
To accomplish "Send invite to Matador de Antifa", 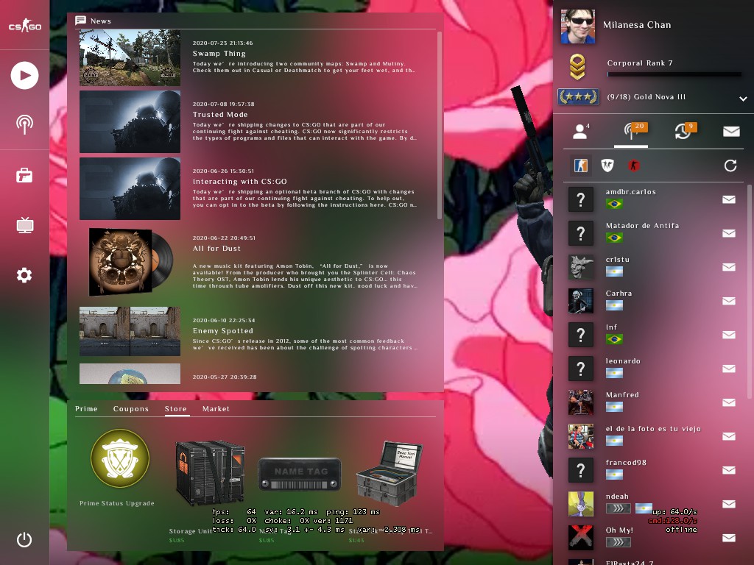I will pos(729,233).
